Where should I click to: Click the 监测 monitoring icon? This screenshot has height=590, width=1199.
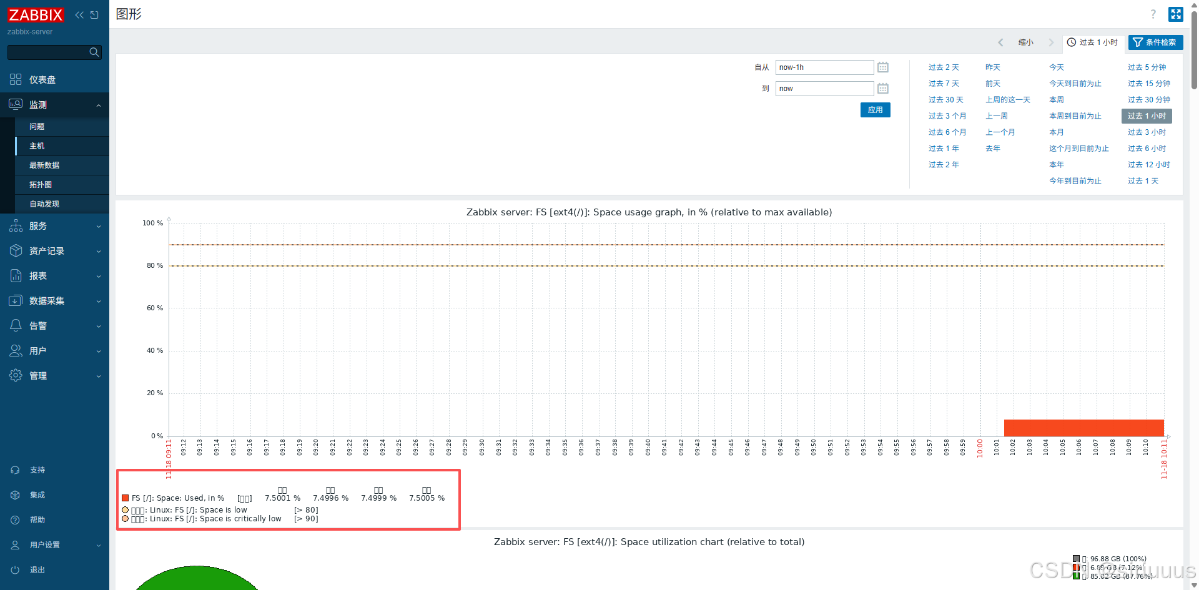point(16,104)
